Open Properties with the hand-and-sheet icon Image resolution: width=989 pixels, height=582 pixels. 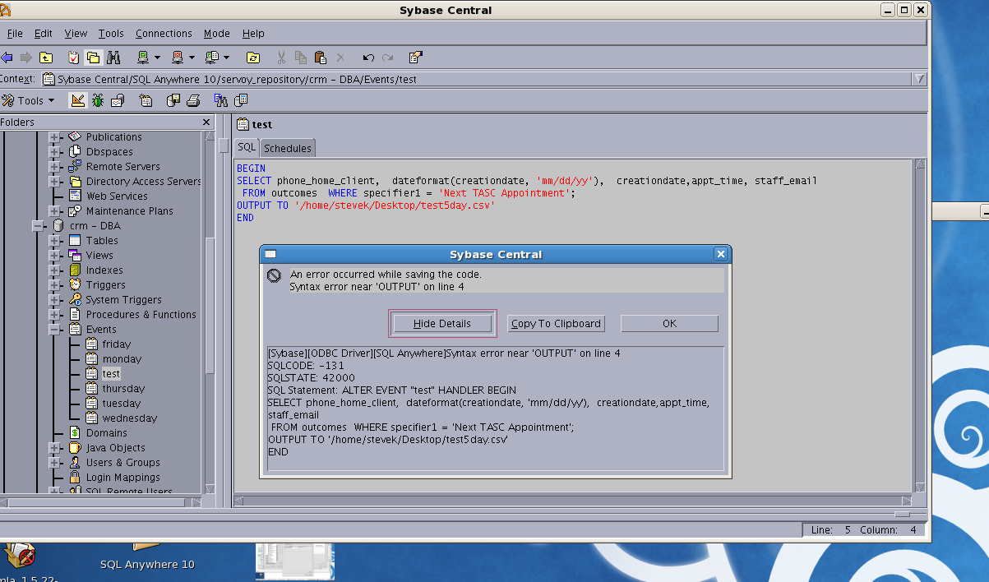tap(415, 58)
